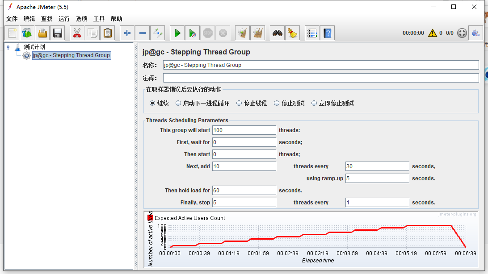Click the remote engines status icon
Viewport: 488px width, 274px height.
coord(462,33)
